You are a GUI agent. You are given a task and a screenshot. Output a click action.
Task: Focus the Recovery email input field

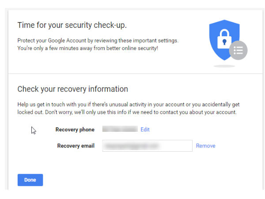click(177, 146)
